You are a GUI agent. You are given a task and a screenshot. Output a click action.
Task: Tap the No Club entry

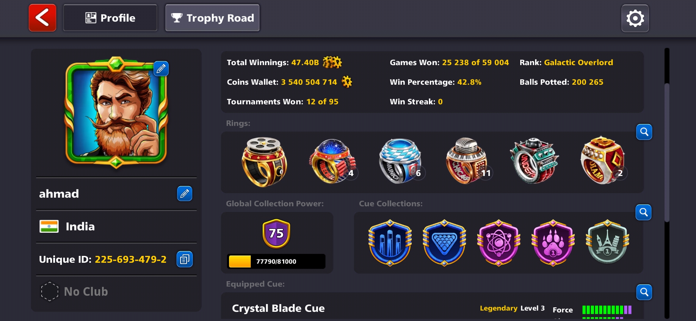(x=116, y=292)
